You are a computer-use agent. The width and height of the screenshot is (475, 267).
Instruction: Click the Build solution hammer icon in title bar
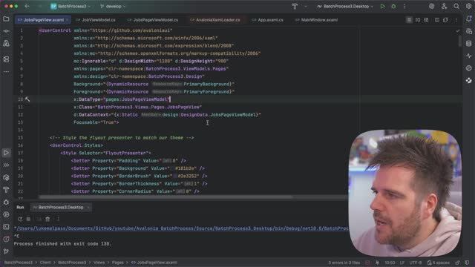pyautogui.click(x=295, y=6)
